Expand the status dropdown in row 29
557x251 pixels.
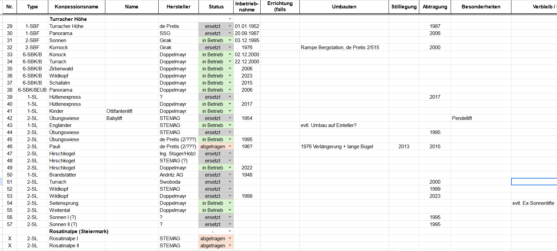[x=230, y=26]
